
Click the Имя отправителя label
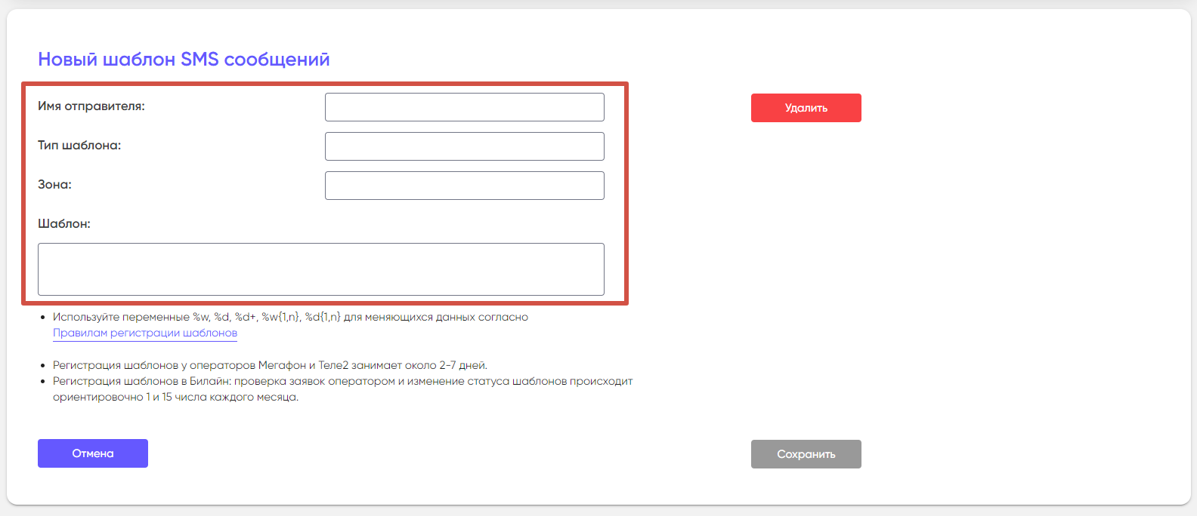91,106
